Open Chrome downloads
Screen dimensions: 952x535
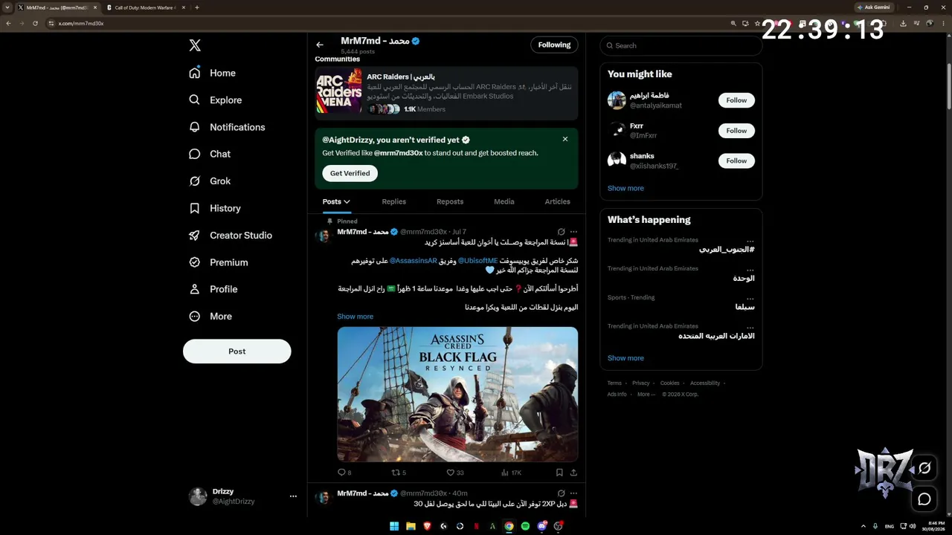pos(903,23)
